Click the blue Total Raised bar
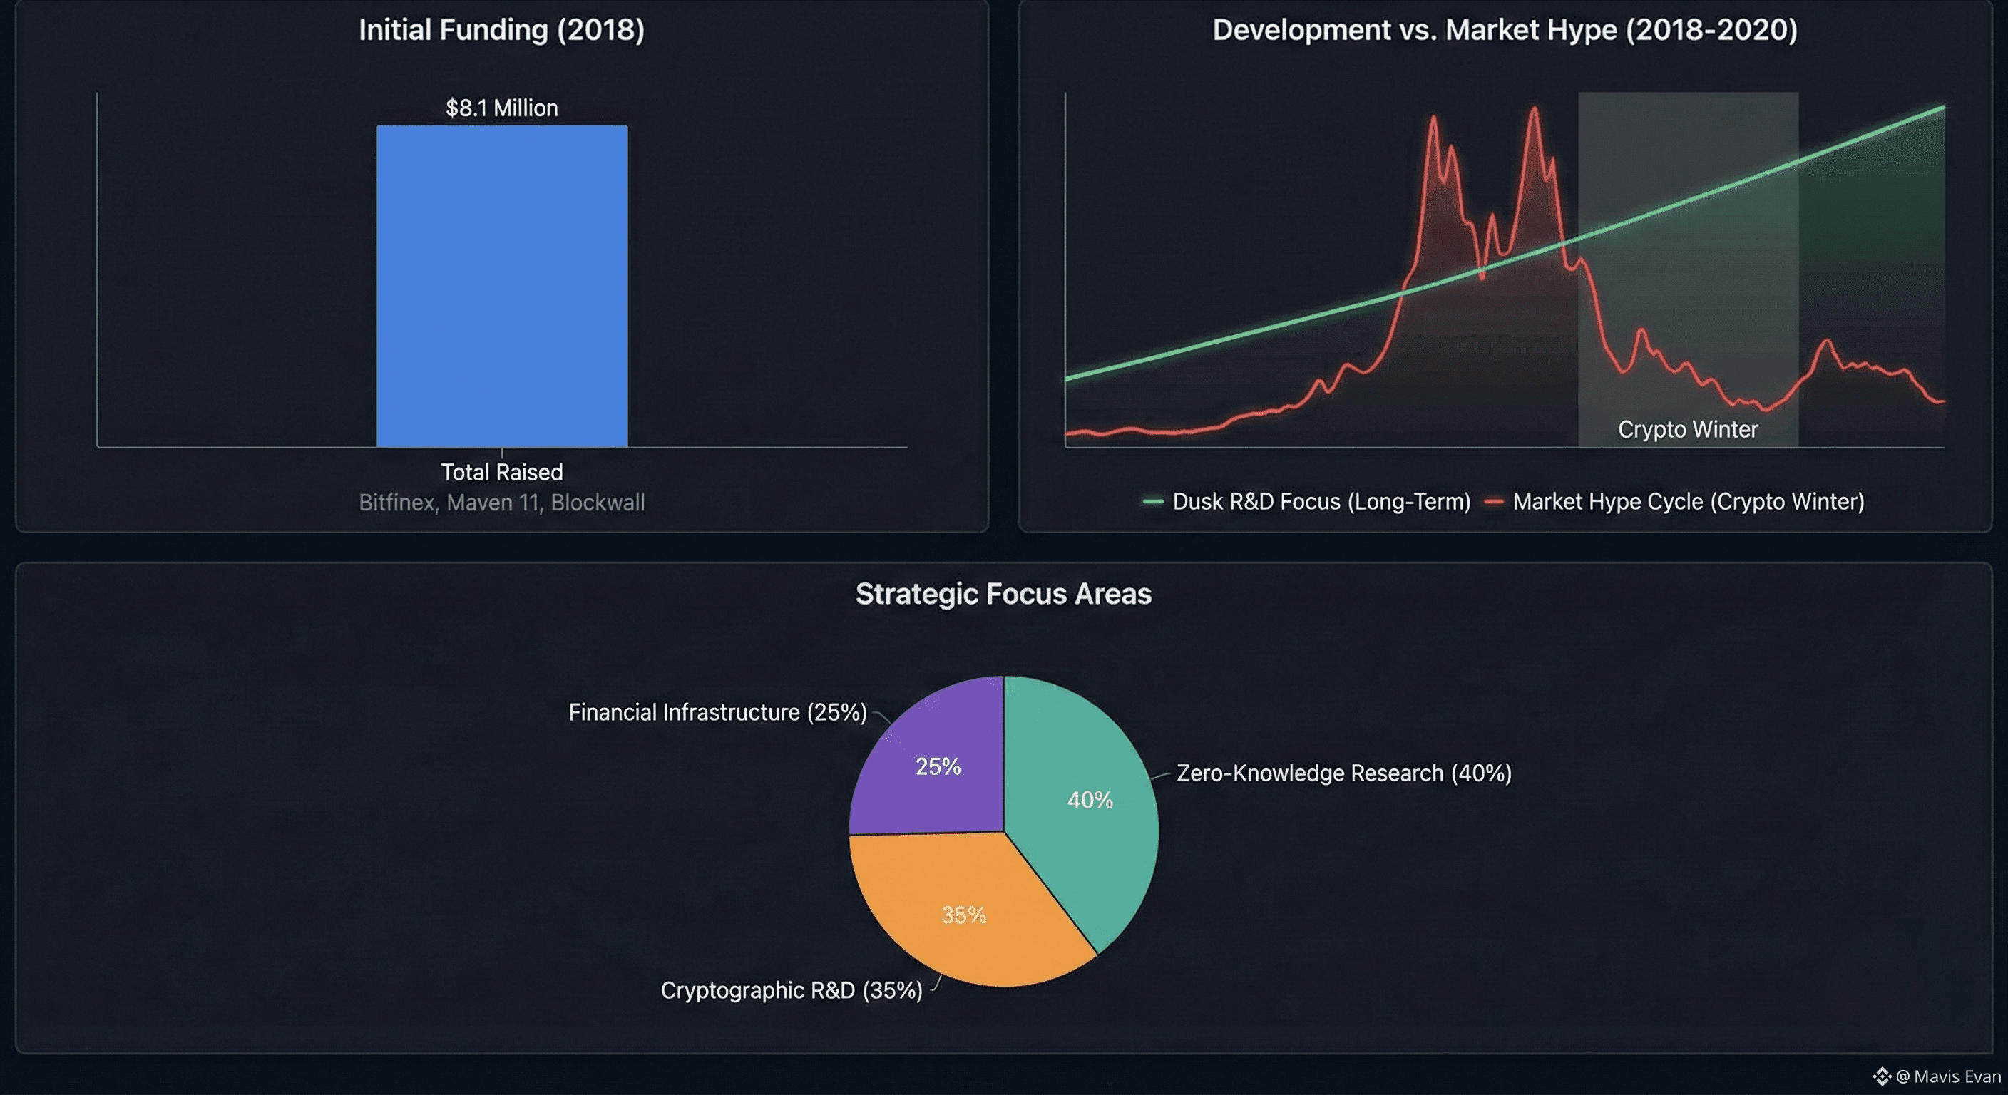Image resolution: width=2008 pixels, height=1095 pixels. pyautogui.click(x=502, y=286)
